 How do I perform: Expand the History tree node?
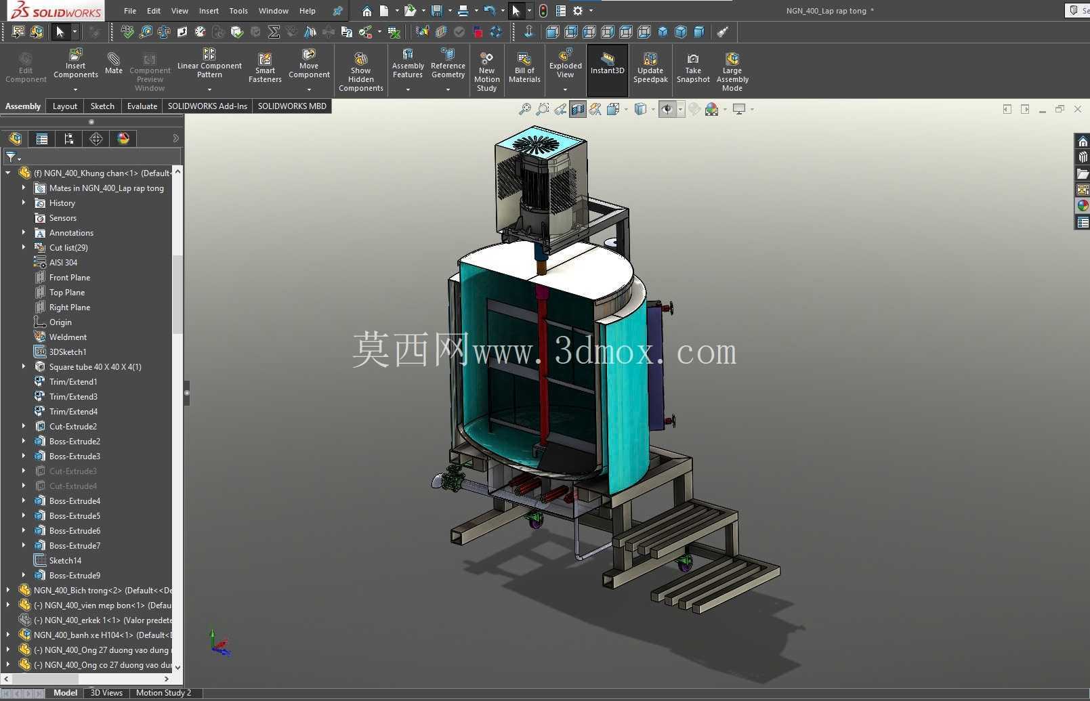click(24, 203)
